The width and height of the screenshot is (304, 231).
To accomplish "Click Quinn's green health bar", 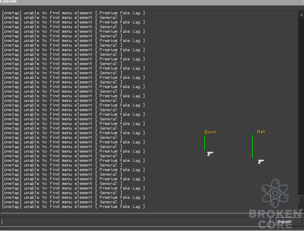I will point(204,143).
